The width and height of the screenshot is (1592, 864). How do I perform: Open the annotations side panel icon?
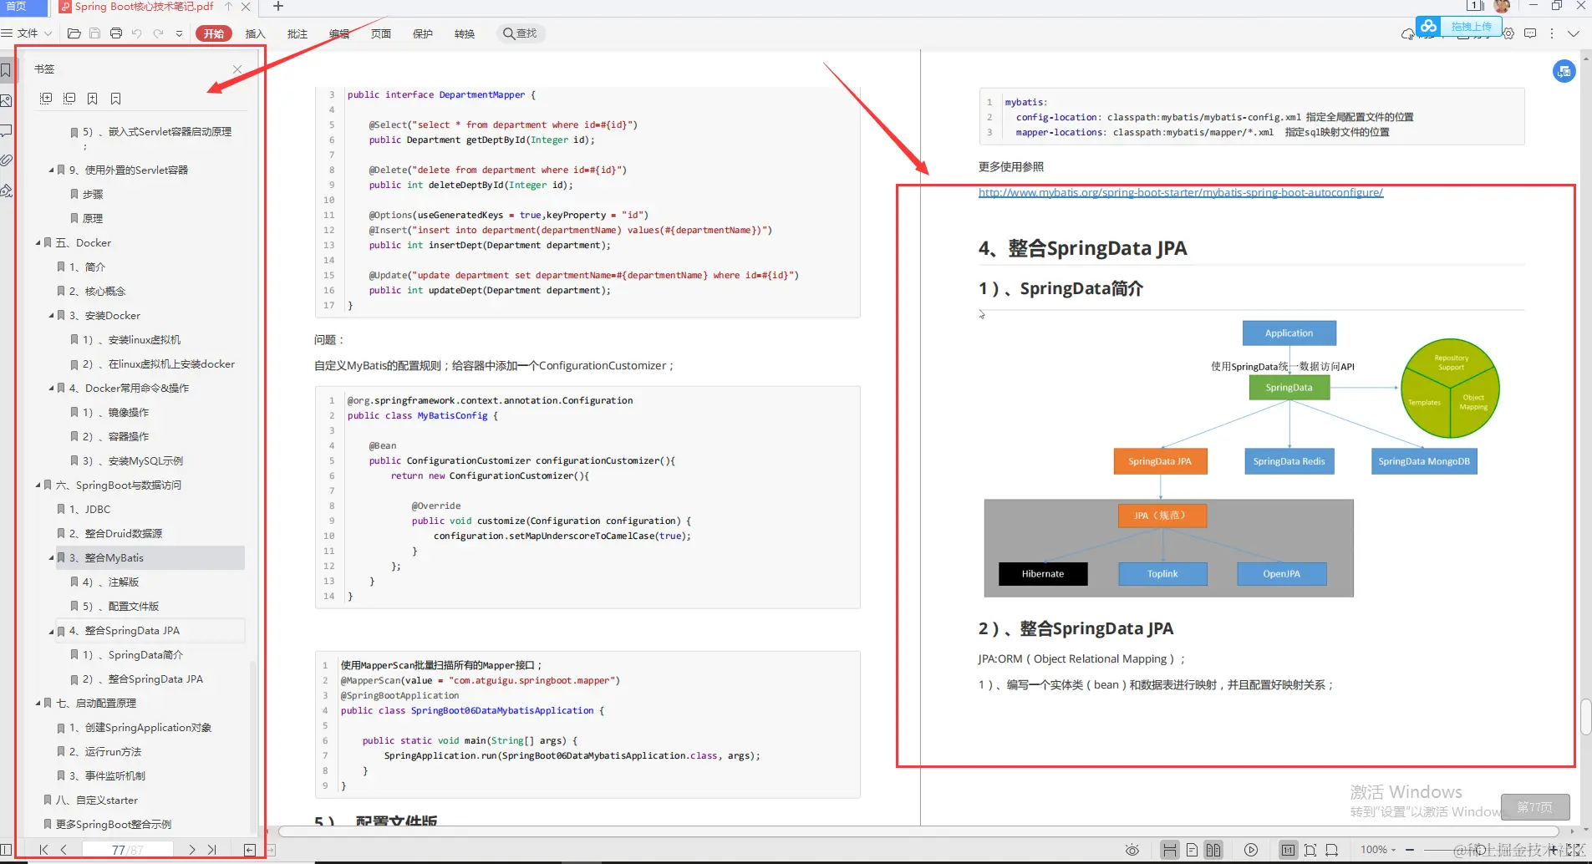(7, 131)
